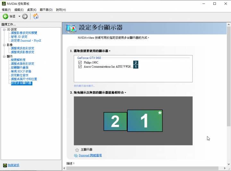Click the horizontal scrollbar thumb
Screen dimensions: 231x171
coord(142,168)
